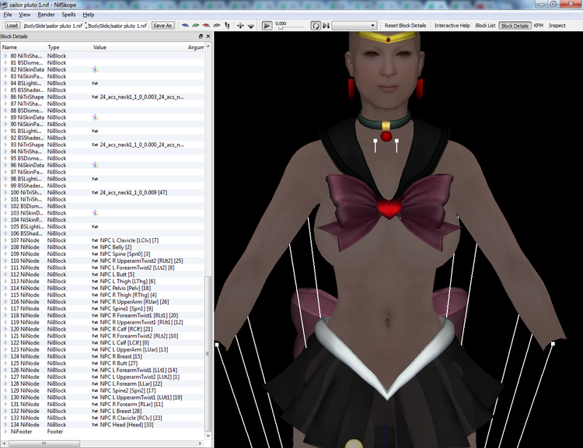Expand block 86 NiTriShape
The height and width of the screenshot is (448, 583).
5,96
